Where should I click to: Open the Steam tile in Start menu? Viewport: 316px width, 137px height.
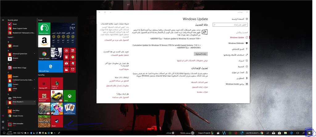pos(57,121)
